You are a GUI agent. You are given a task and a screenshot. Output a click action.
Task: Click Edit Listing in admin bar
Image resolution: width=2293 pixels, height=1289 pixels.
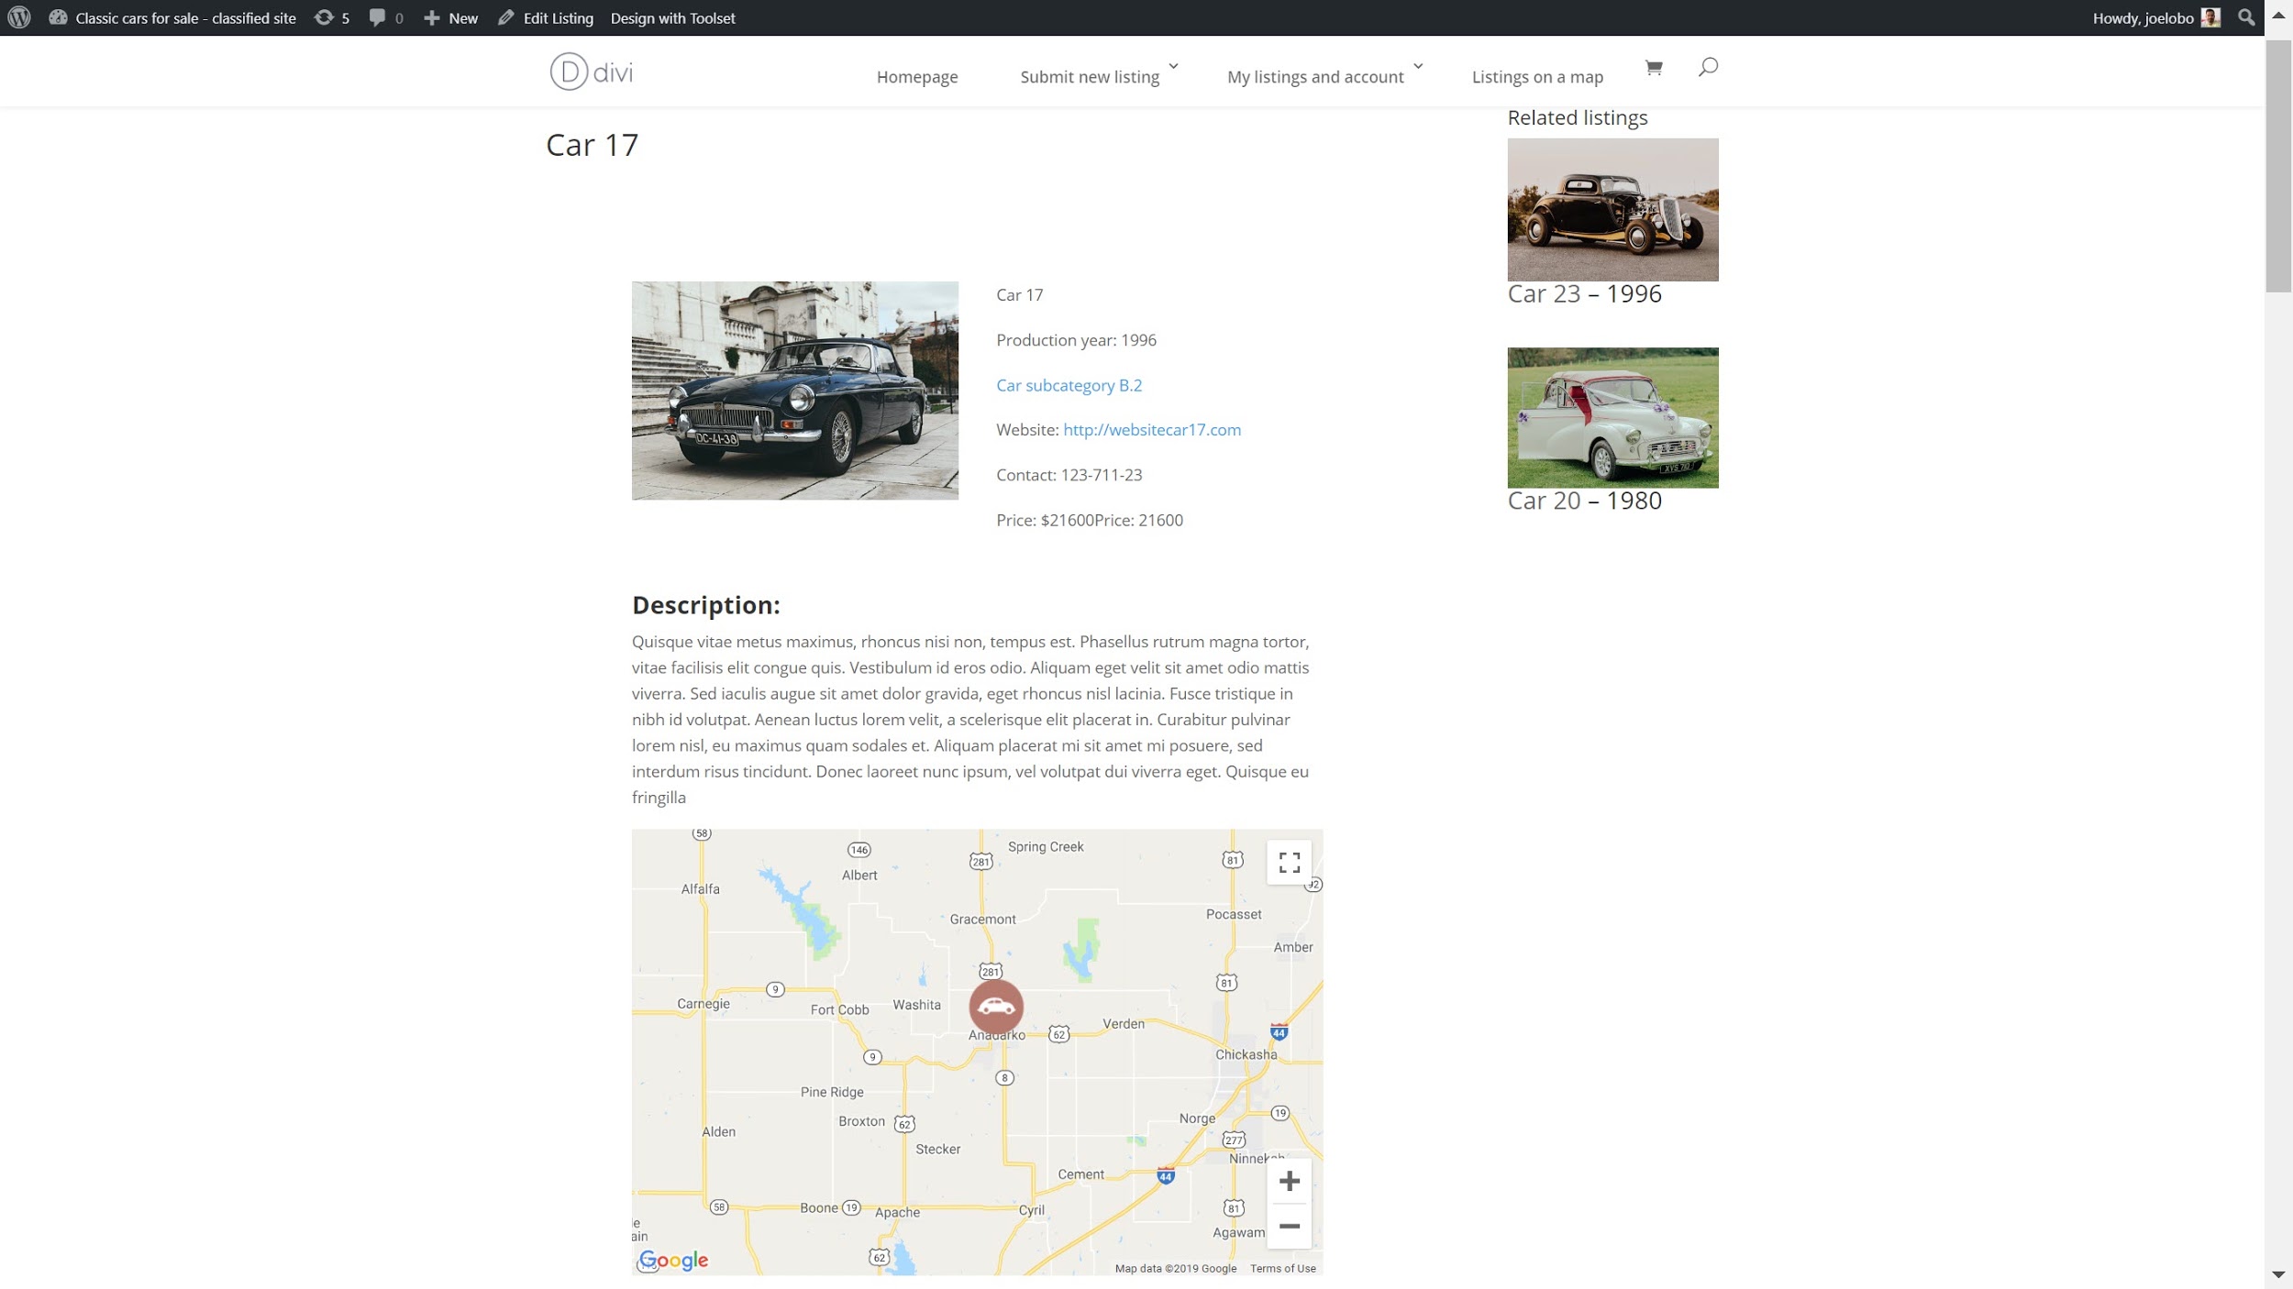[546, 17]
